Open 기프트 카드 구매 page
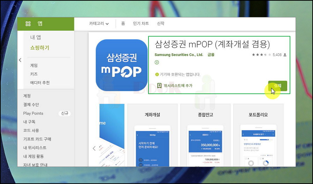The image size is (313, 184). click(37, 139)
